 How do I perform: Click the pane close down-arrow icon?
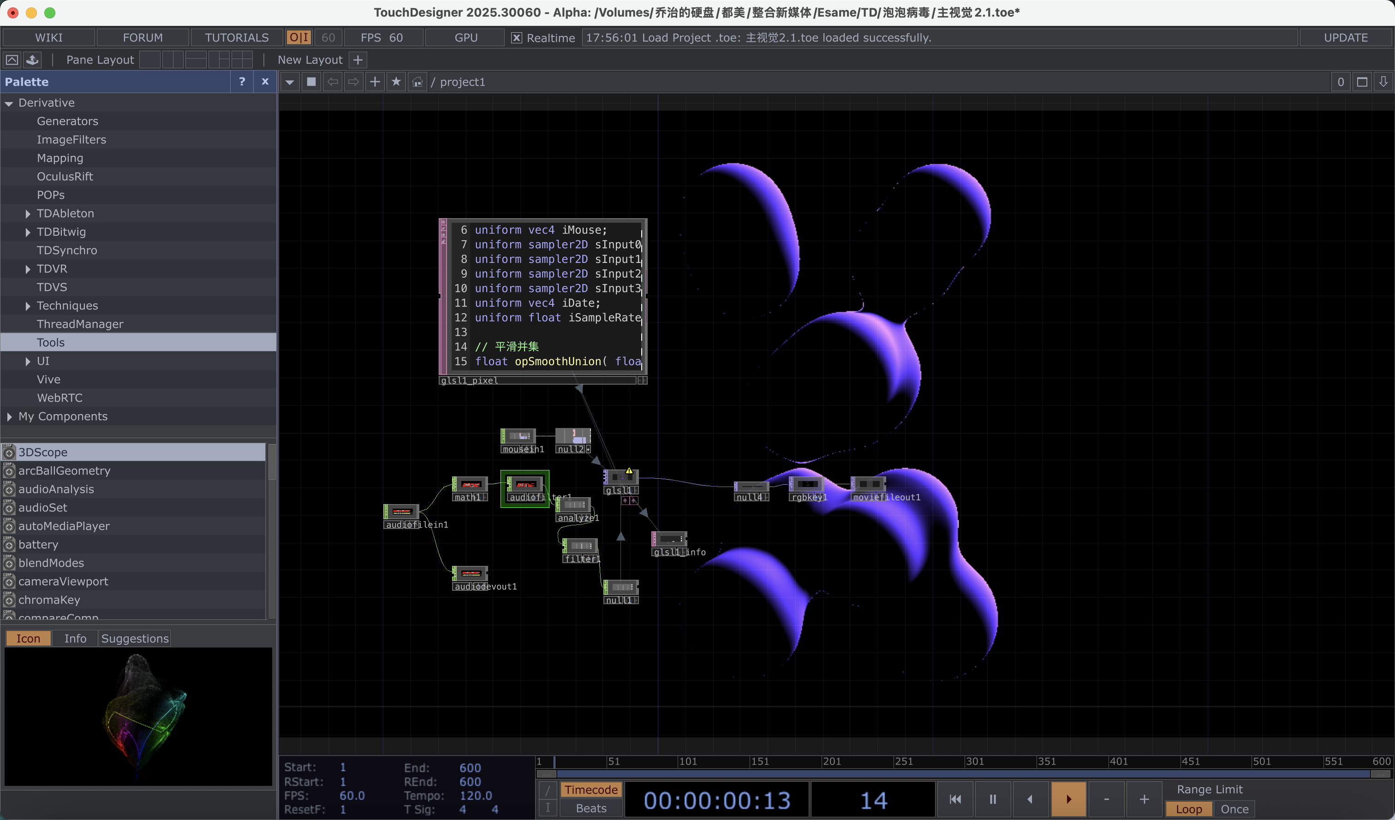[x=1383, y=82]
